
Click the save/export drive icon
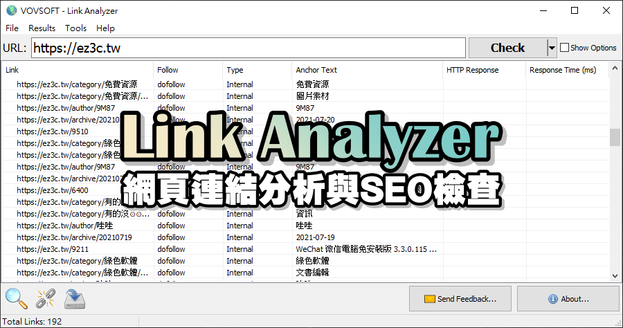click(x=75, y=299)
